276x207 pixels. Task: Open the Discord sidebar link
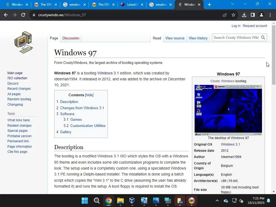pyautogui.click(x=13, y=84)
